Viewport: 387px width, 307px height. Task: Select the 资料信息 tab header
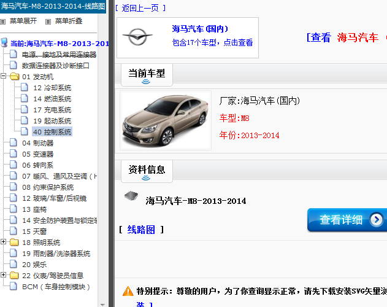(x=147, y=171)
